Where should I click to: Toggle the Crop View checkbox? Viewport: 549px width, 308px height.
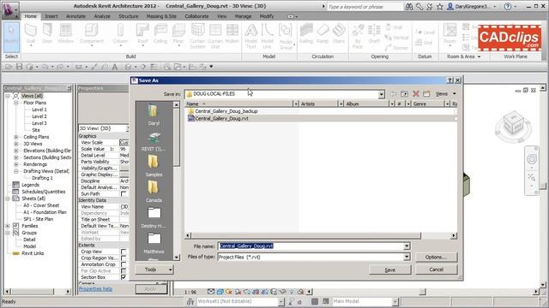point(124,252)
